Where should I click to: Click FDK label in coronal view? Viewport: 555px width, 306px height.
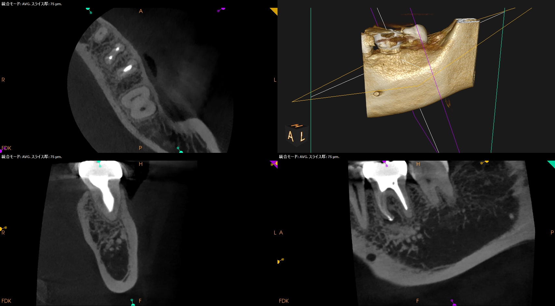(6, 301)
